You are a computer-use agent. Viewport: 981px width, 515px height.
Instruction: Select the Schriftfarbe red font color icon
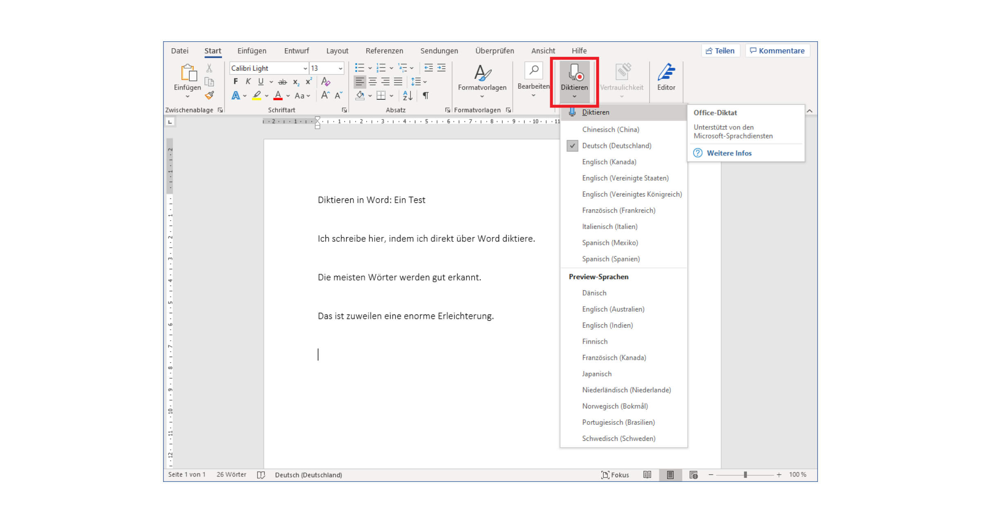(278, 96)
